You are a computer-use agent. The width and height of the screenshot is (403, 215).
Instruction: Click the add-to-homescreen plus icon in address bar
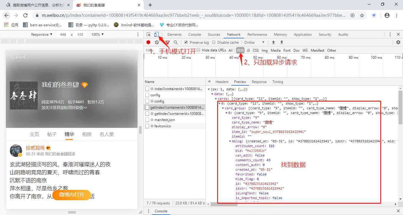click(353, 15)
